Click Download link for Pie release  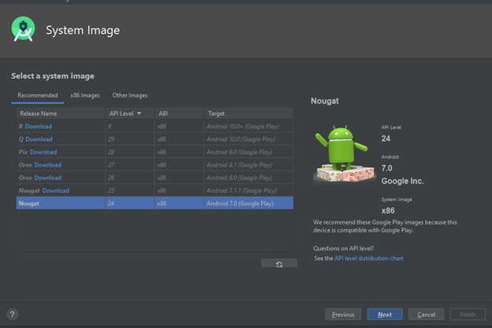coord(43,152)
